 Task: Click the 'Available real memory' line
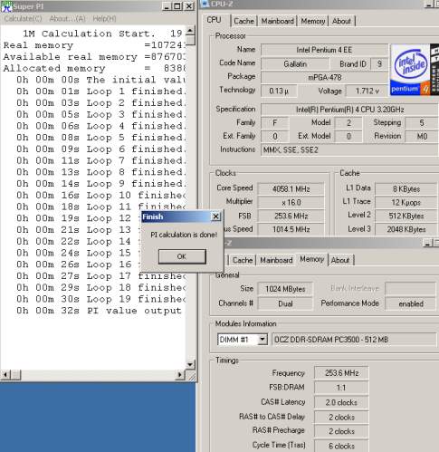(x=94, y=57)
